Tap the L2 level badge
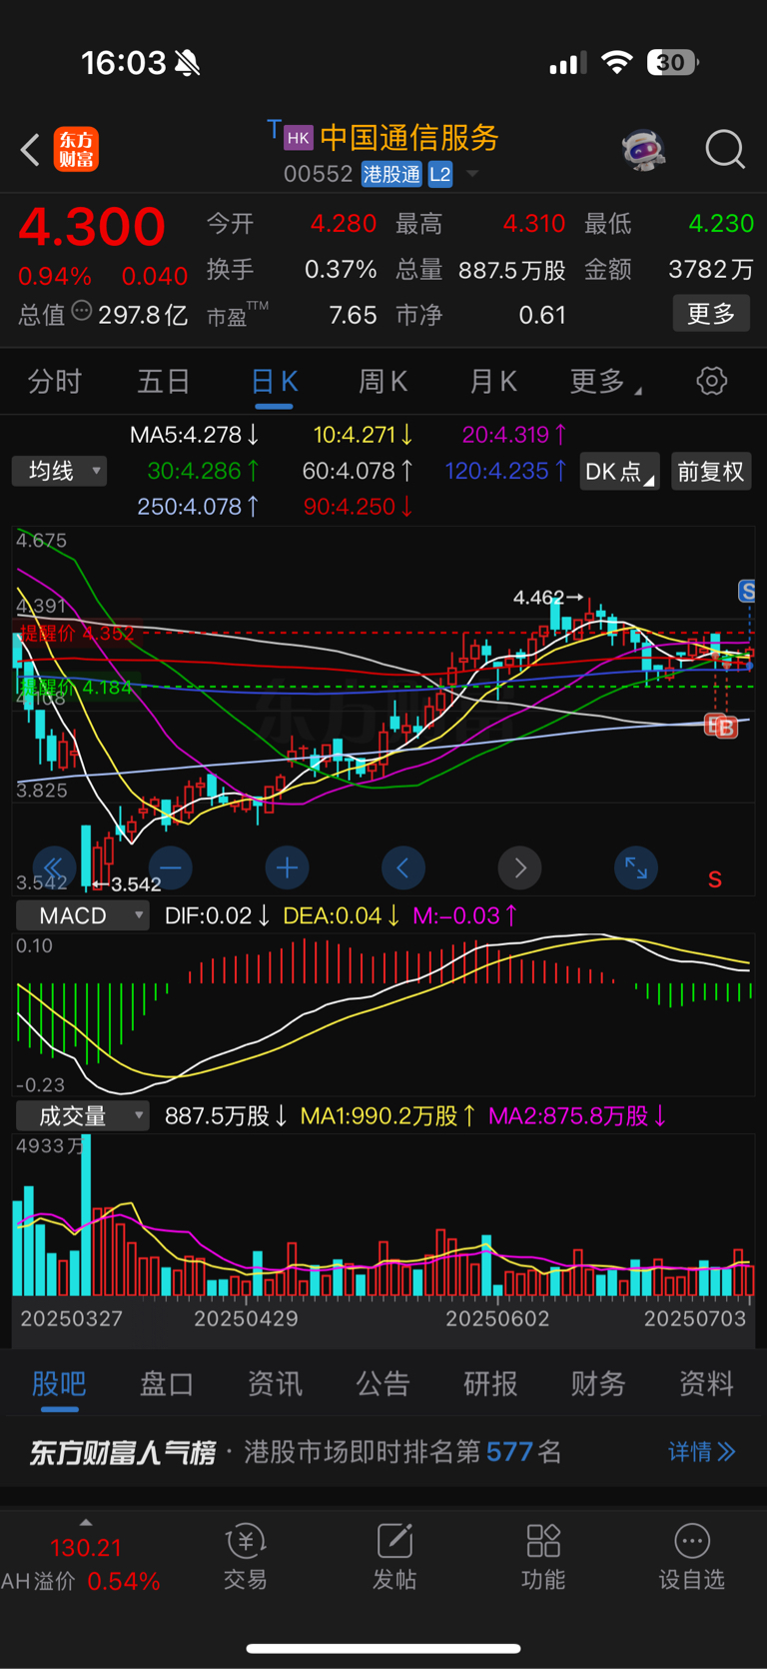This screenshot has width=767, height=1669. click(440, 174)
